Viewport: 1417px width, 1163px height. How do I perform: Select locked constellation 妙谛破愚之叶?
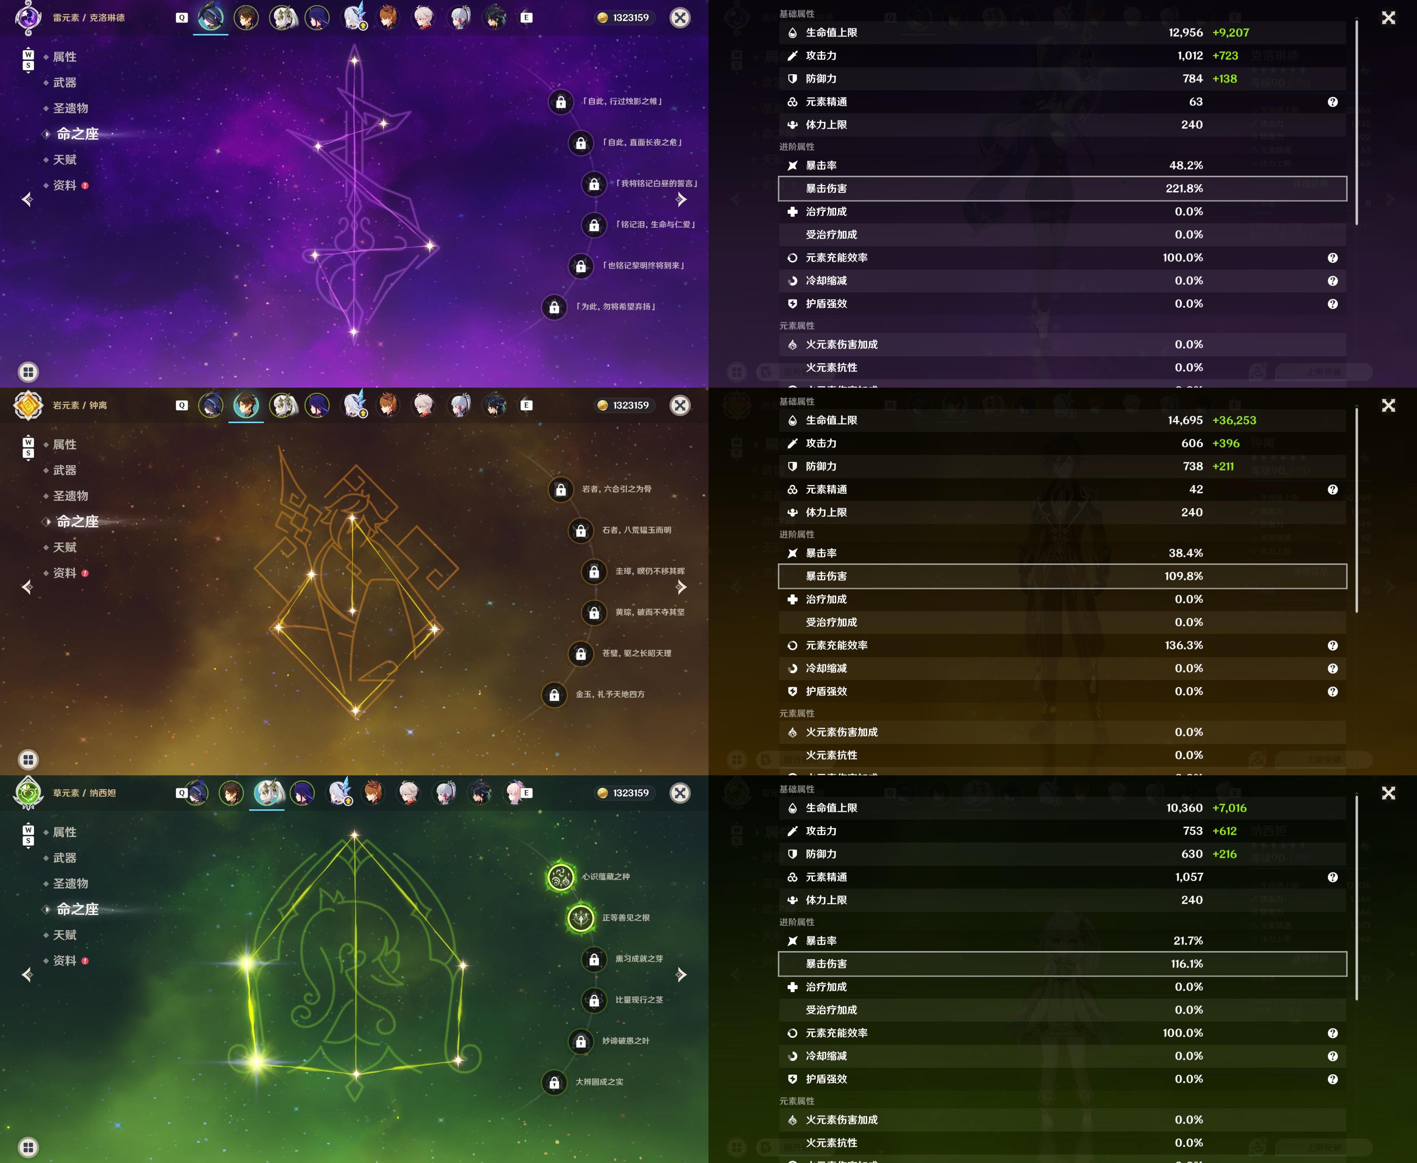[x=580, y=1041]
